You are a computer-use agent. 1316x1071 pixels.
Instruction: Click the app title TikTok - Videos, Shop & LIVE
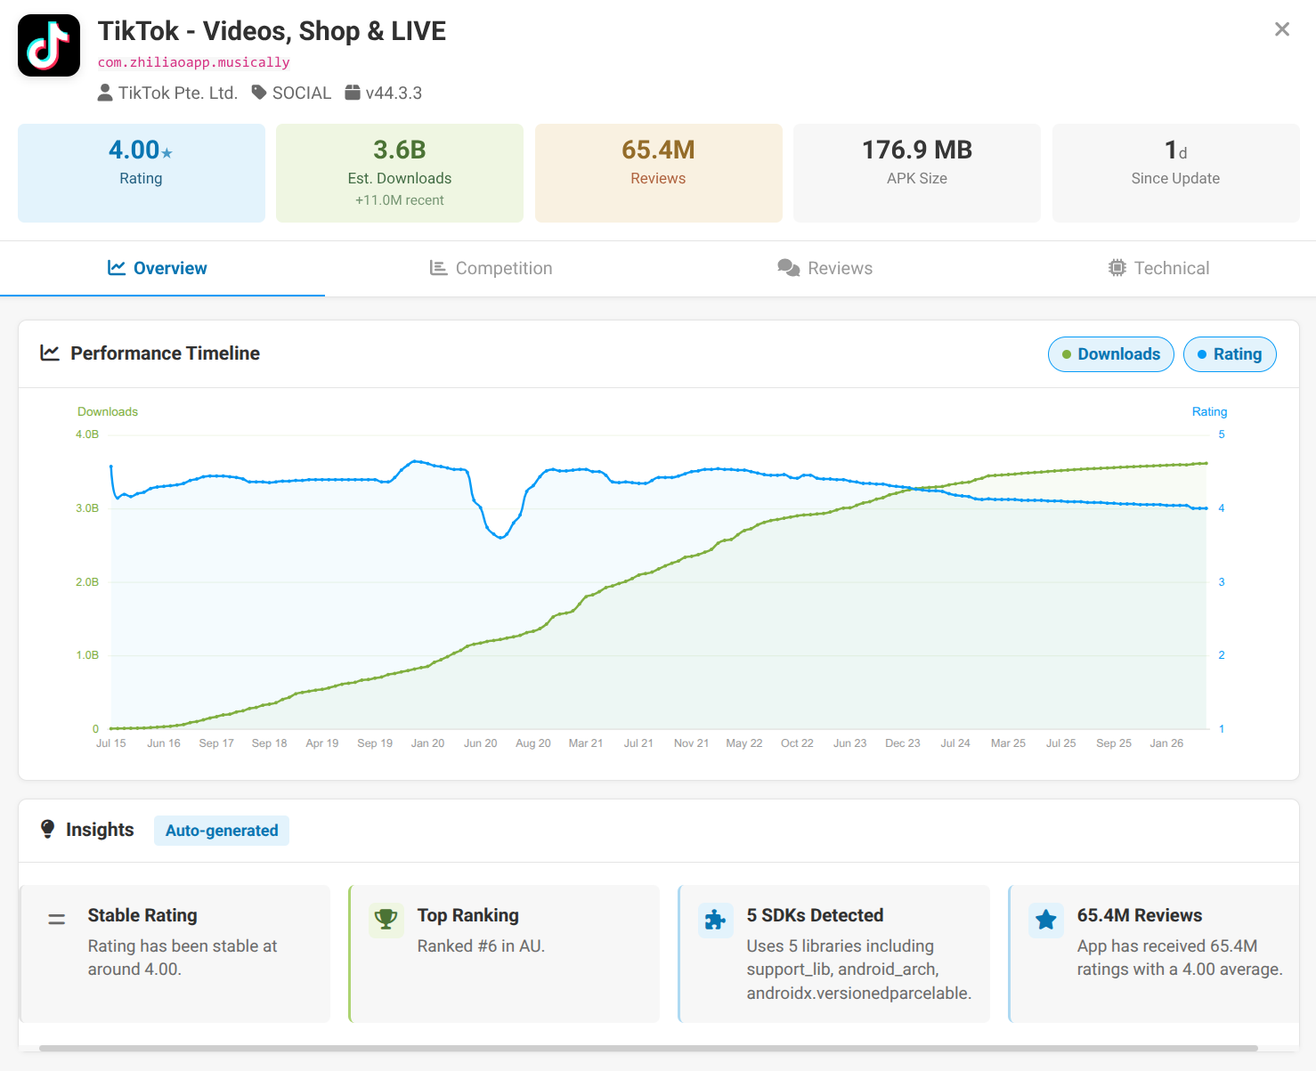(272, 31)
